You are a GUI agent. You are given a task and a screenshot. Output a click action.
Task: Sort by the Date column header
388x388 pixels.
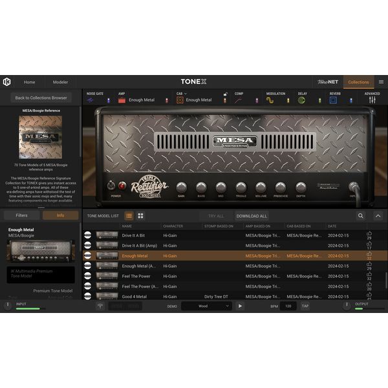click(x=332, y=226)
